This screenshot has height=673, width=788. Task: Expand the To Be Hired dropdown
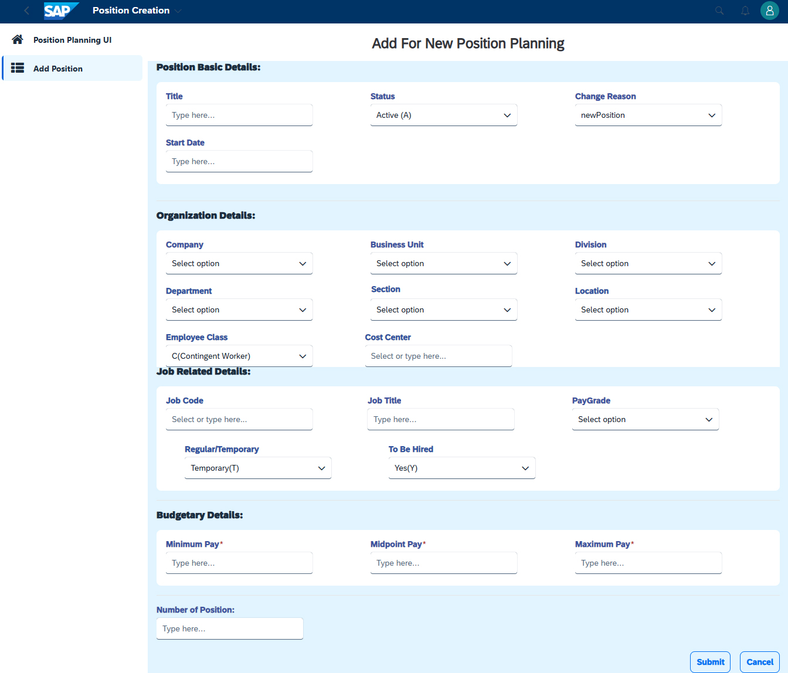(461, 468)
